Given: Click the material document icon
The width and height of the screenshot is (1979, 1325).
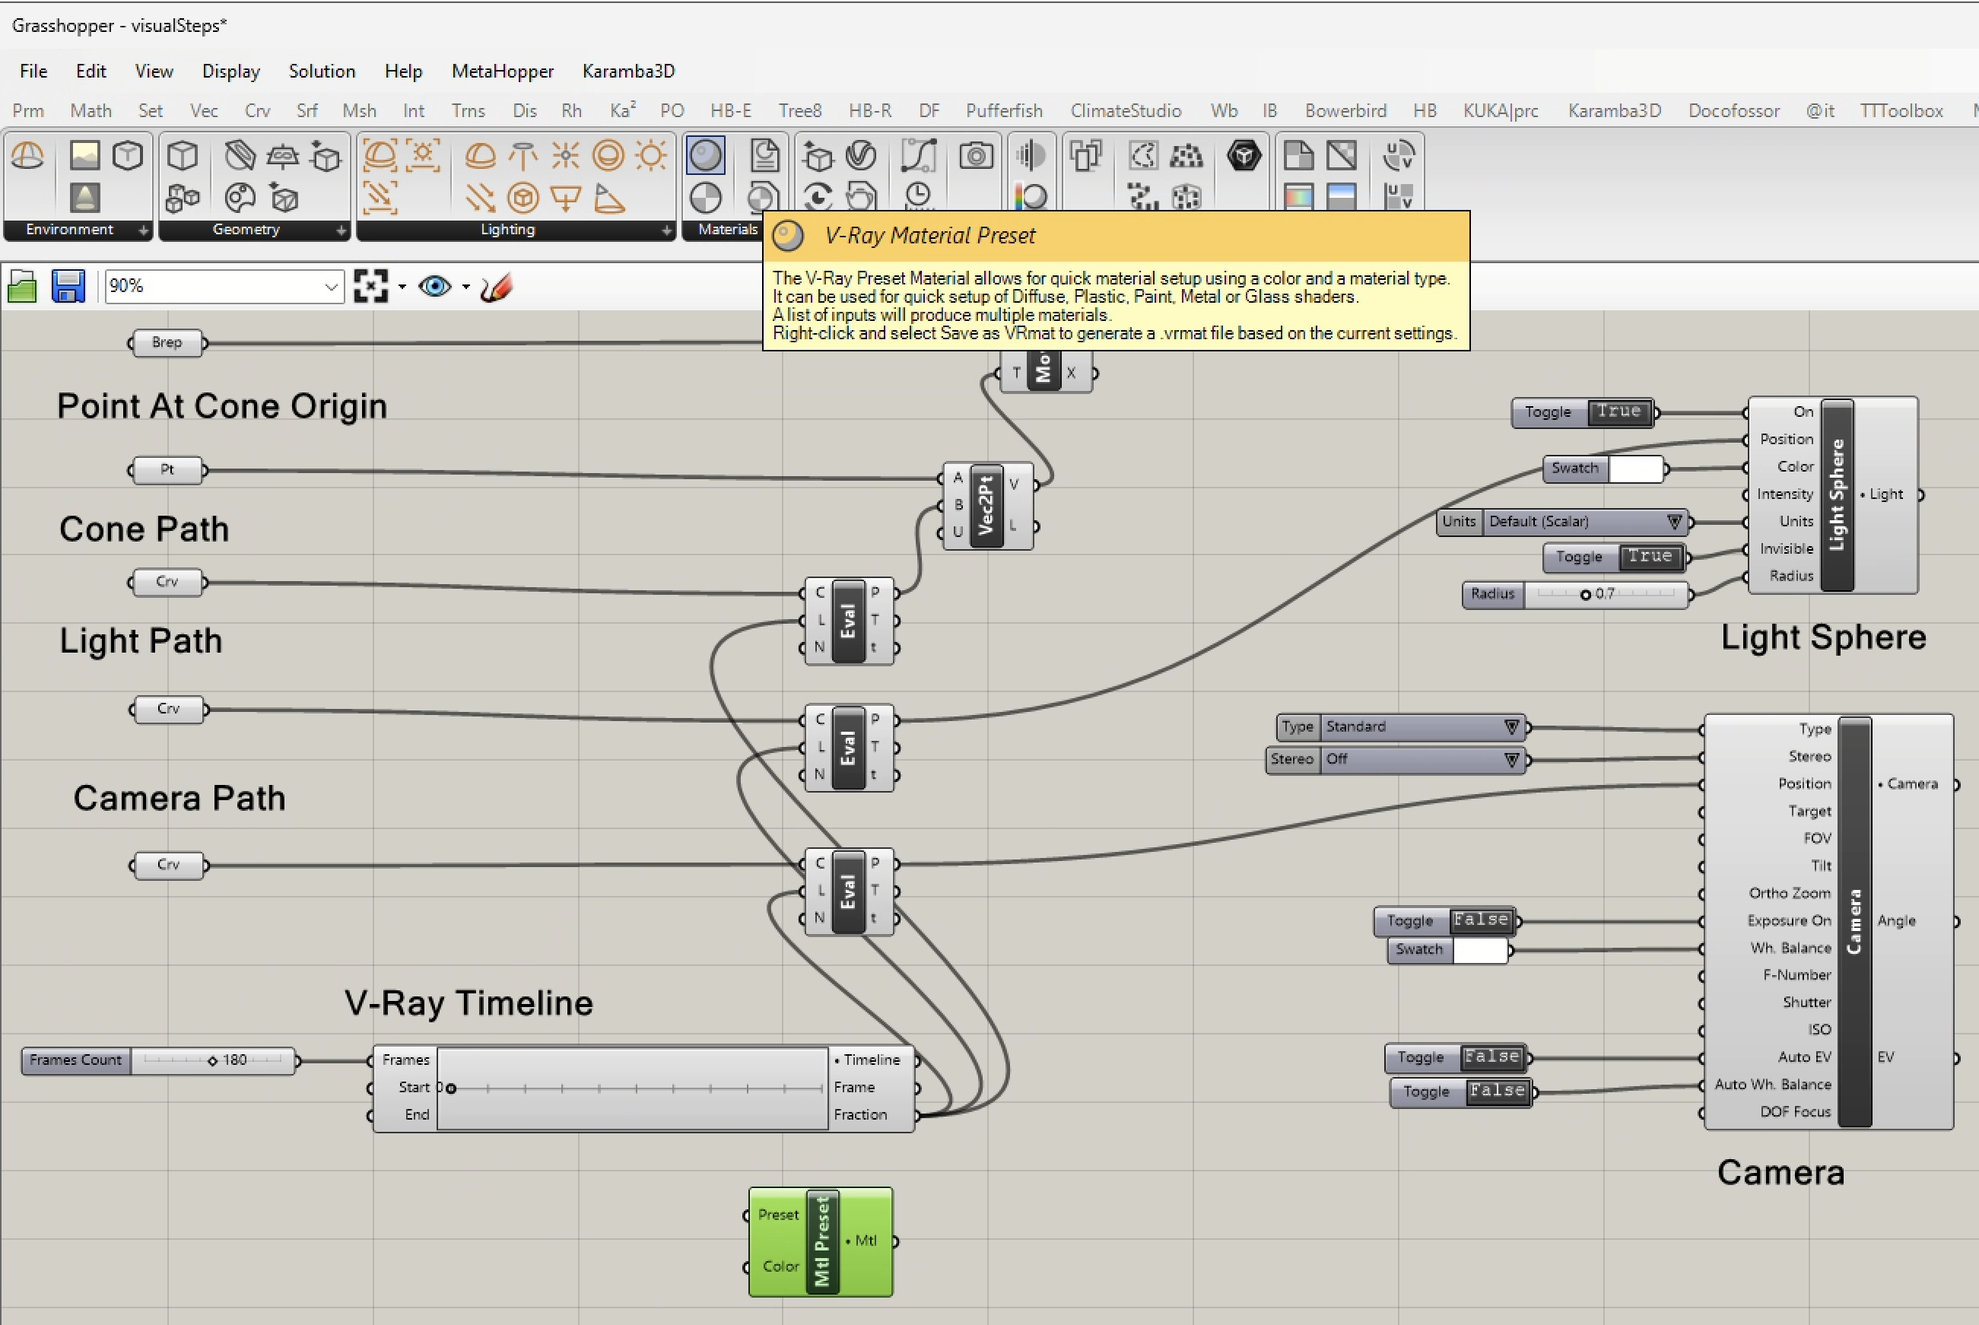Looking at the screenshot, I should click(764, 155).
